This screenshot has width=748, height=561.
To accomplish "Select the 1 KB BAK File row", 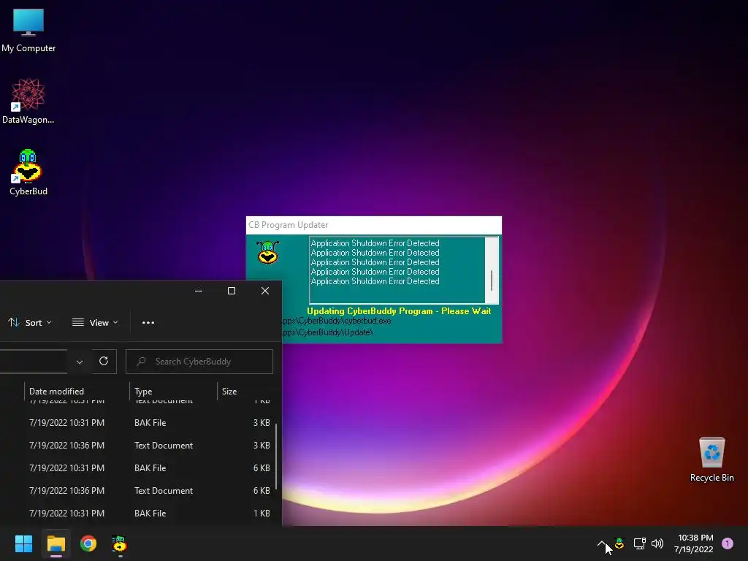I will pos(137,514).
